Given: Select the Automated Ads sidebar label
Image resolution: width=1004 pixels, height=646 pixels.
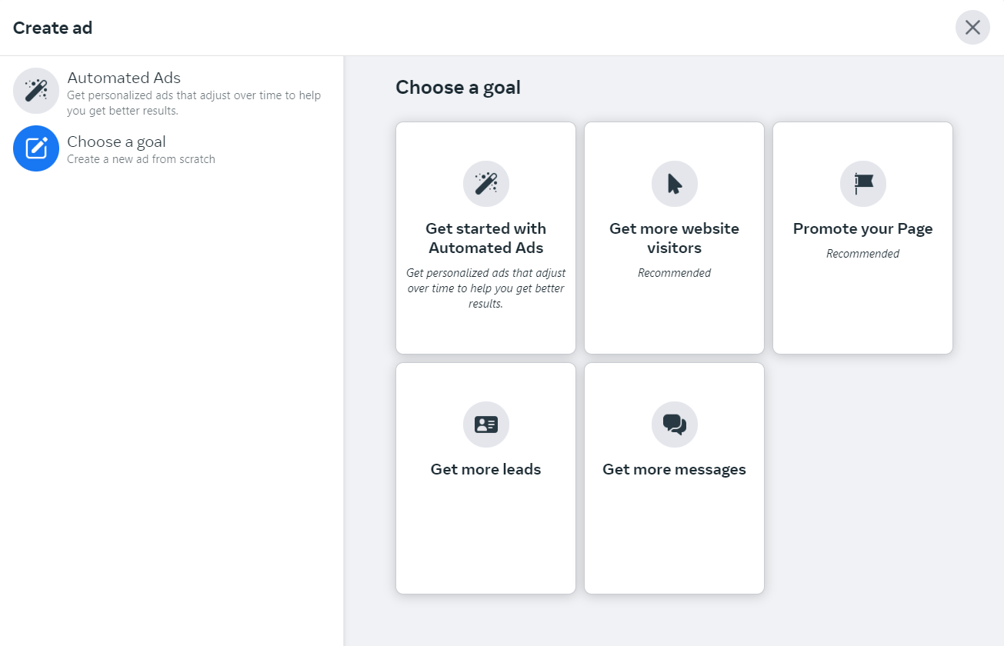Looking at the screenshot, I should pyautogui.click(x=124, y=78).
